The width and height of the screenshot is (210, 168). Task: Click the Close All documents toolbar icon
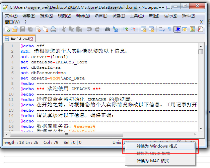click(x=46, y=29)
